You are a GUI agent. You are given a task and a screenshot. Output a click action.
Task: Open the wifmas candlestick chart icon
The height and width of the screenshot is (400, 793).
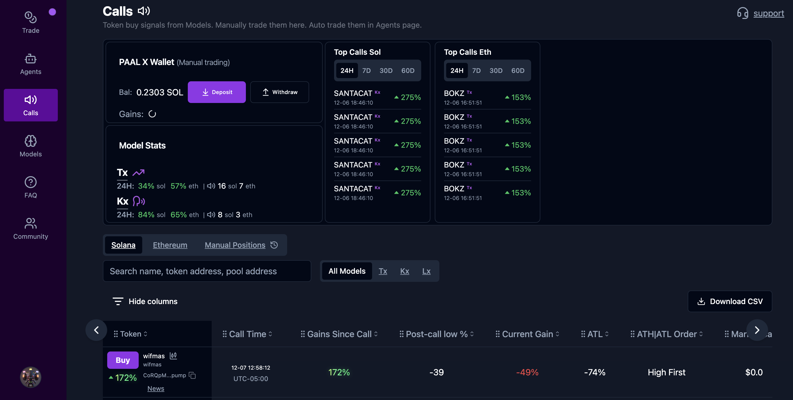[x=173, y=356]
